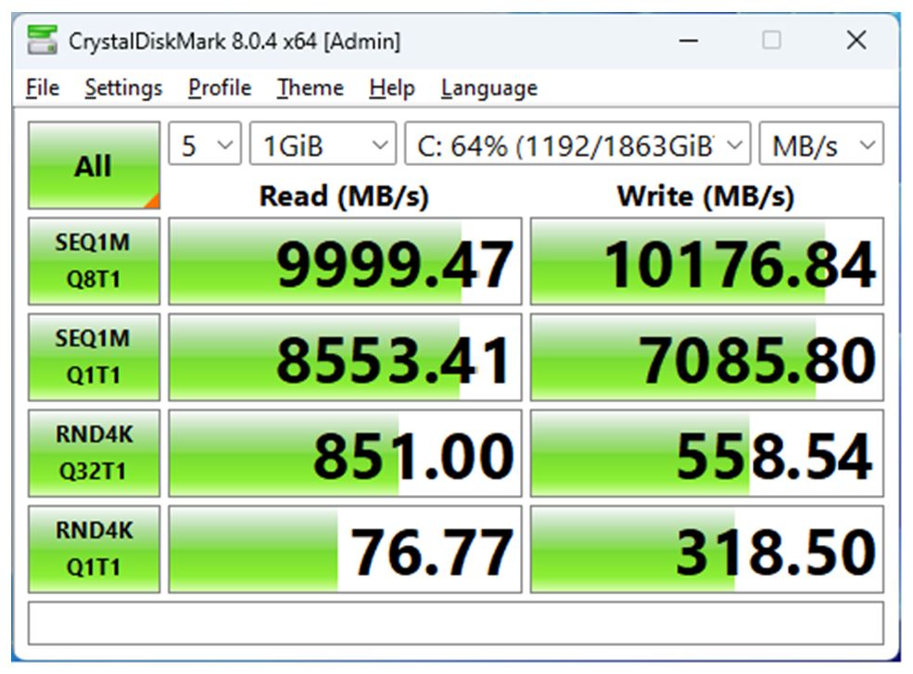Close the CrystalDiskMark window

(856, 40)
